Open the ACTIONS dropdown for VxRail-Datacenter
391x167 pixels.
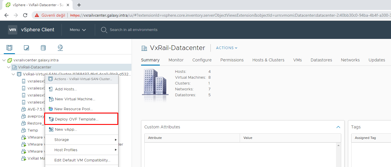pyautogui.click(x=227, y=48)
